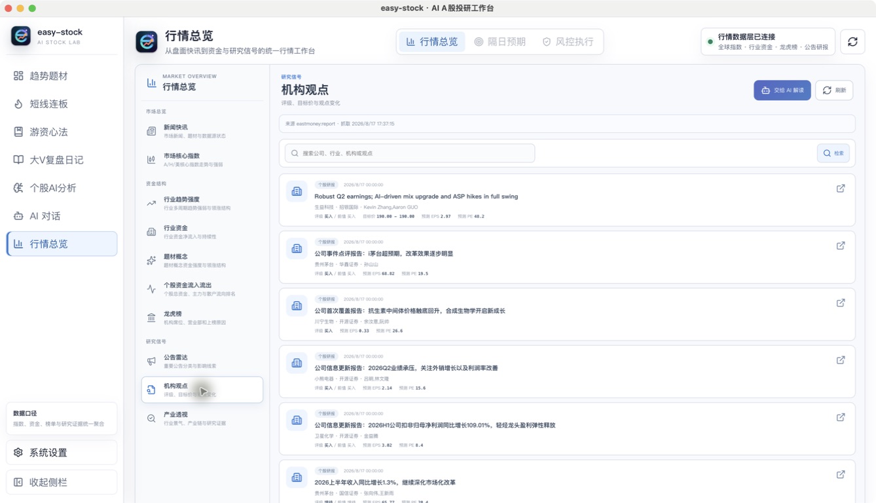Image resolution: width=876 pixels, height=503 pixels.
Task: Select 机构观点 under 研究信号
Action: tap(202, 390)
